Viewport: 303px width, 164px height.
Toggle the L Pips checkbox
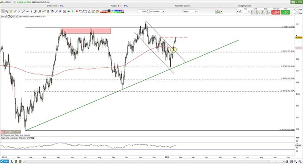click(298, 13)
